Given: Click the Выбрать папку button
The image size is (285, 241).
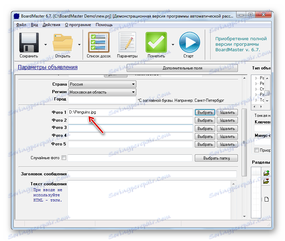Looking at the screenshot, I should click(216, 158).
